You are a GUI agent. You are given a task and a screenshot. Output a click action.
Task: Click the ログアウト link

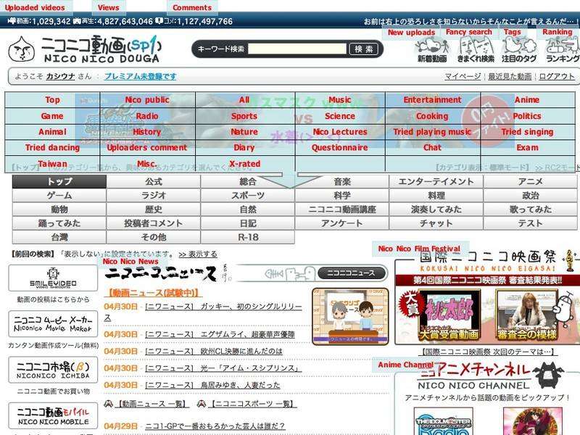(x=557, y=77)
